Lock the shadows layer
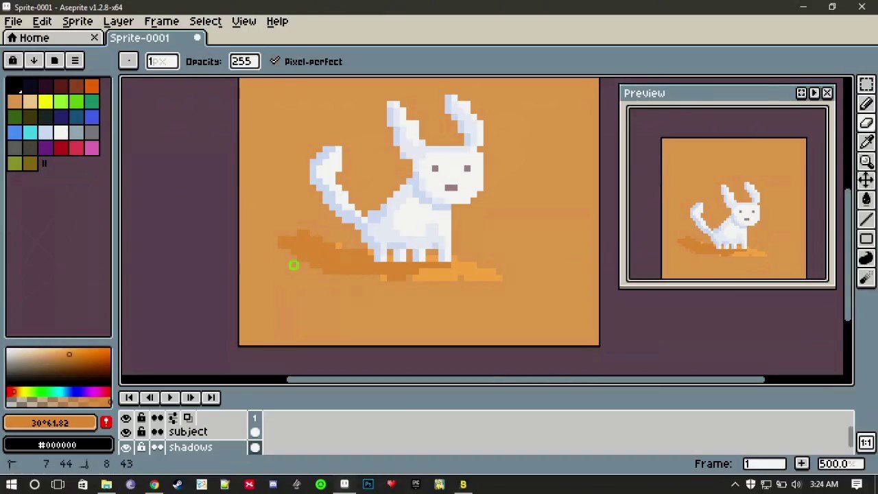This screenshot has height=494, width=878. [x=141, y=447]
